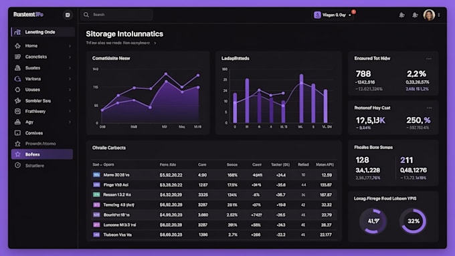Select the Tiubeon Vas table row name
The image size is (455, 256).
(x=118, y=235)
